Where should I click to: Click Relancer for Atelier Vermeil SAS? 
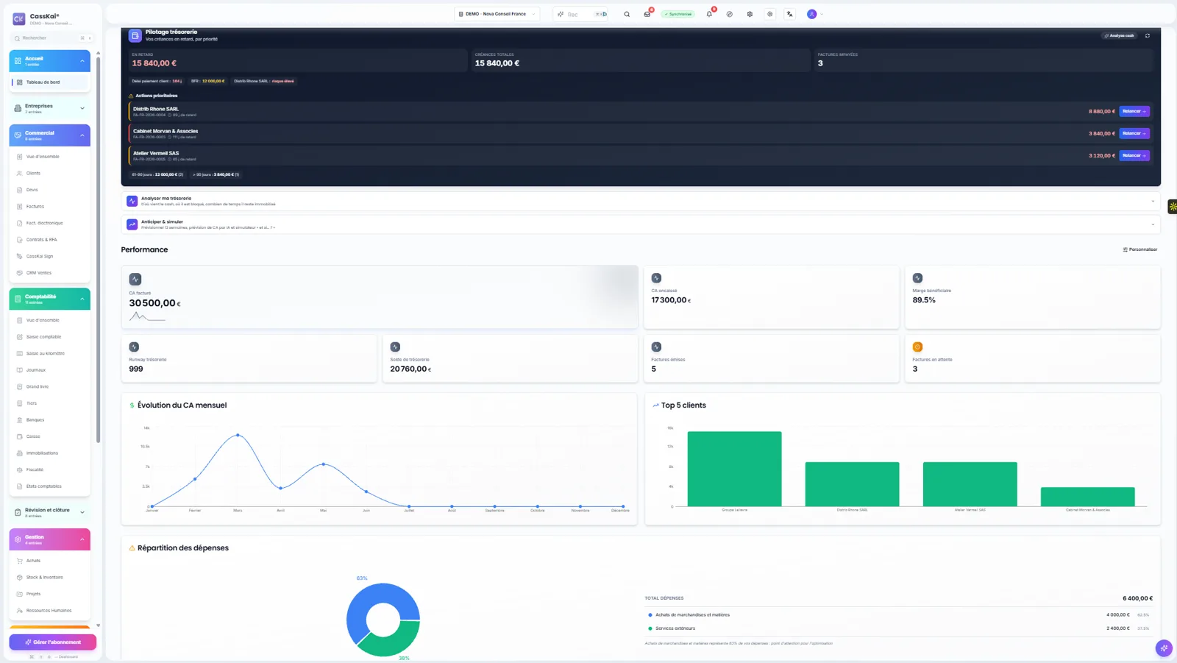[x=1134, y=155]
